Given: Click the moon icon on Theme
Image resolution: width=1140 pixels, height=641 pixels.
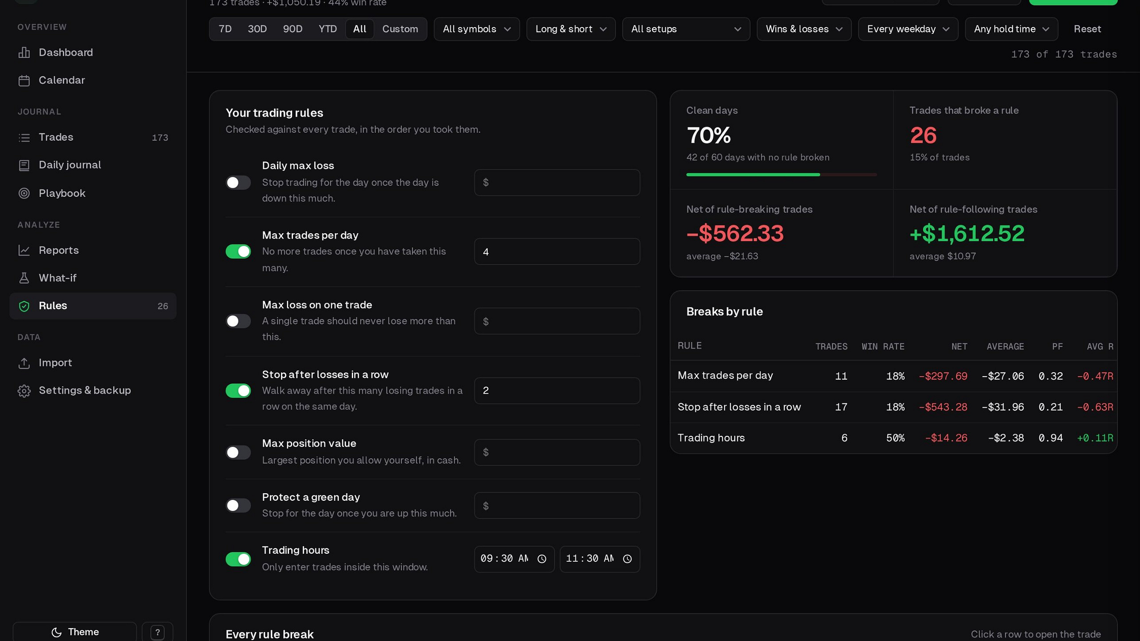Looking at the screenshot, I should pos(56,632).
